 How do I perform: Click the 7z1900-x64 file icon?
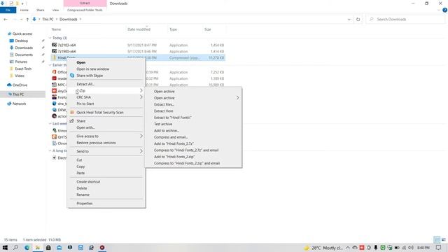click(55, 51)
